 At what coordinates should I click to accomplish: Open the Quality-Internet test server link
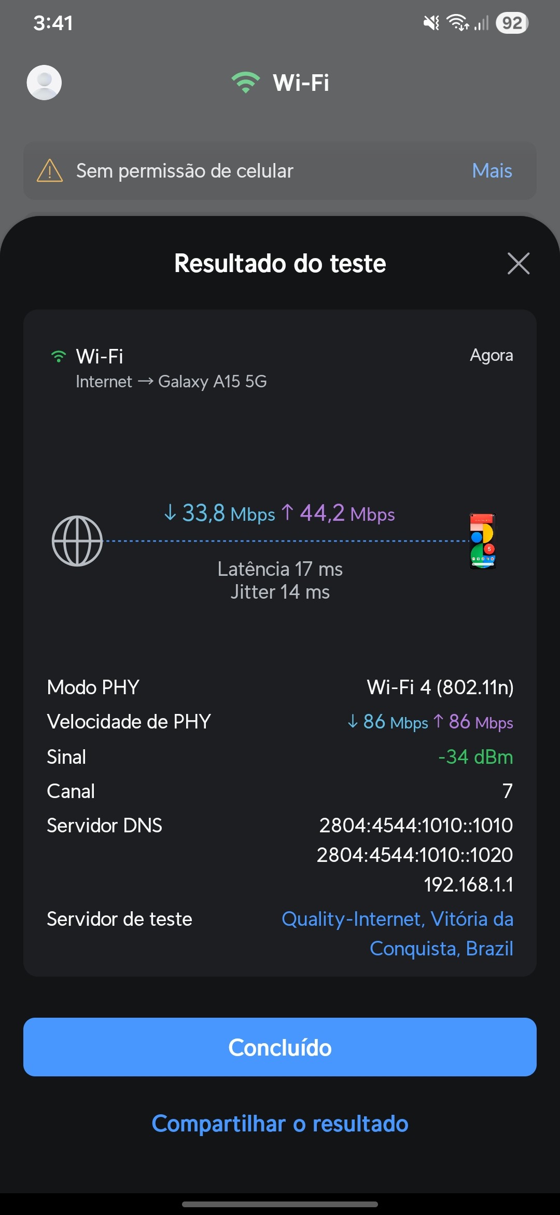[x=397, y=934]
